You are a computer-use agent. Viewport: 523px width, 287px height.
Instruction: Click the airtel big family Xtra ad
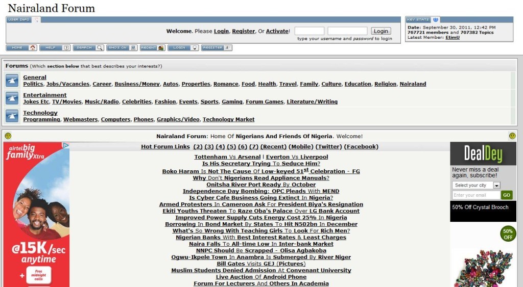pos(36,215)
